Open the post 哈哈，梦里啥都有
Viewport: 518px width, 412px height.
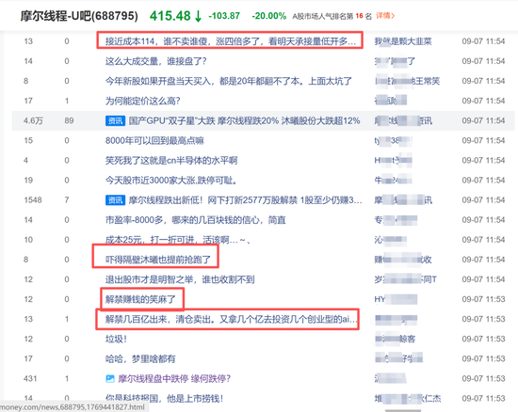coord(140,359)
